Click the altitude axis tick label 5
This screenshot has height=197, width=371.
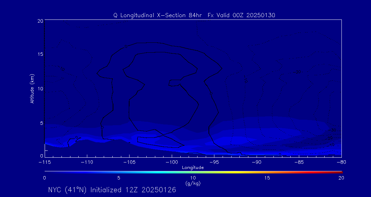[x=42, y=123]
